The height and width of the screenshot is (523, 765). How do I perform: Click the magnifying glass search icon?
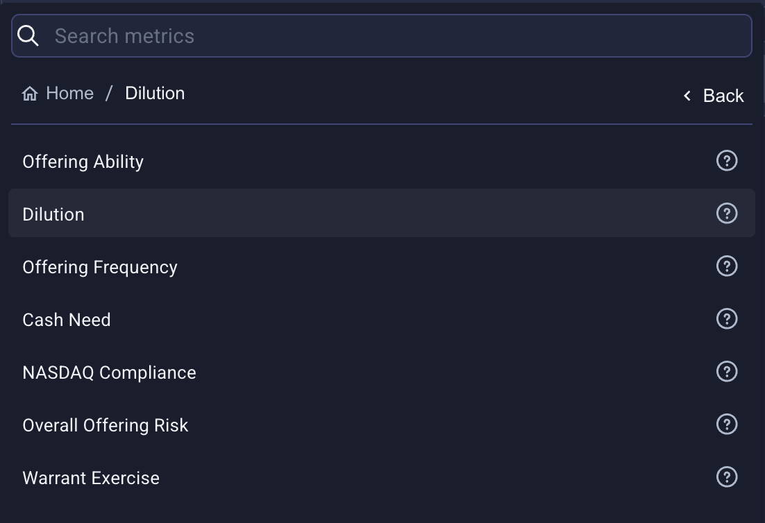click(28, 36)
